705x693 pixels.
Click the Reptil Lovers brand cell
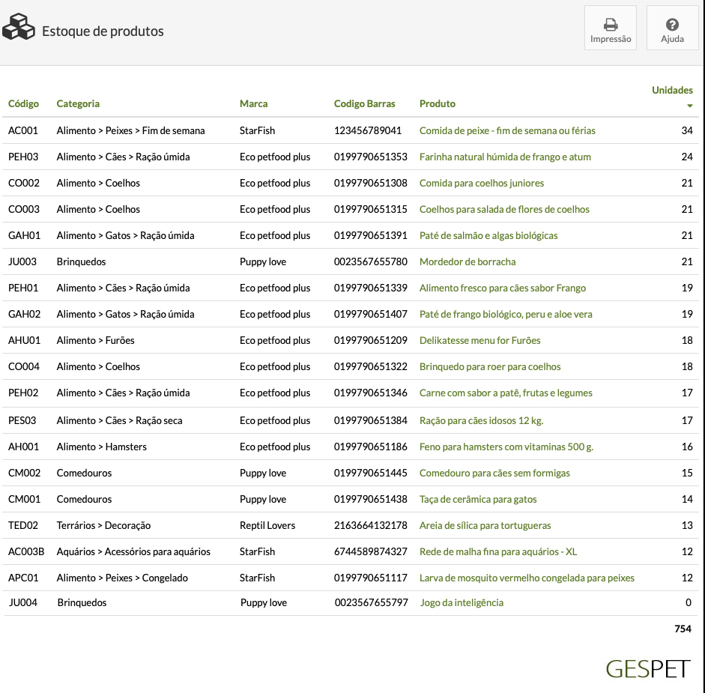267,525
